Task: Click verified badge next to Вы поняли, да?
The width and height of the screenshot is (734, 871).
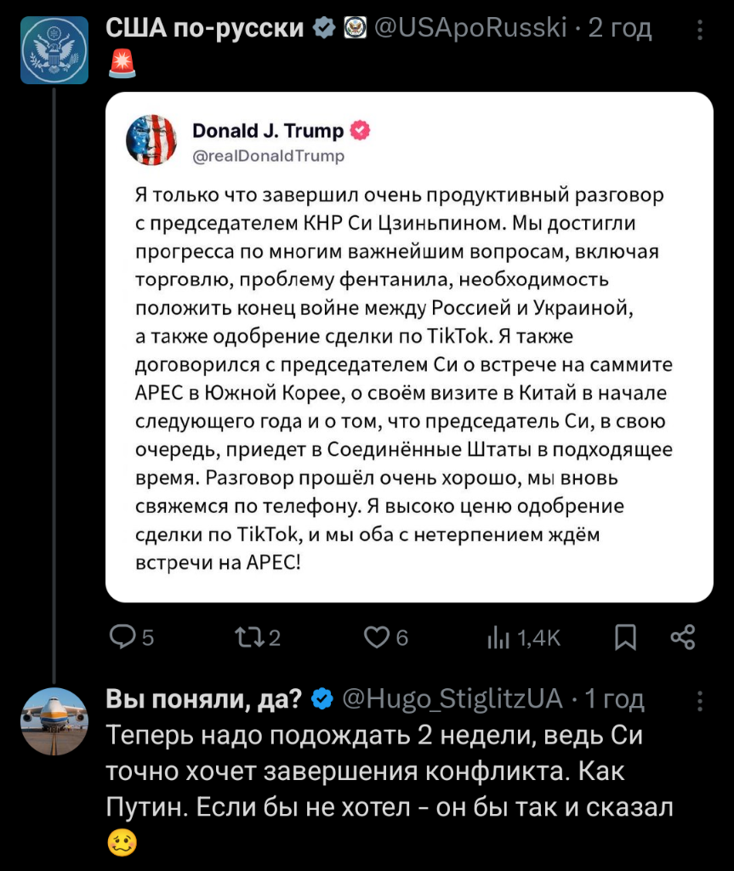Action: 322,699
